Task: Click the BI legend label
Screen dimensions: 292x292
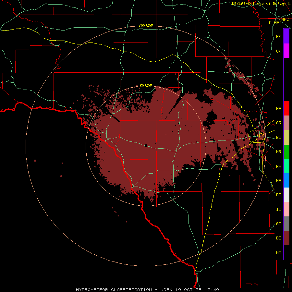Action: coord(278,238)
